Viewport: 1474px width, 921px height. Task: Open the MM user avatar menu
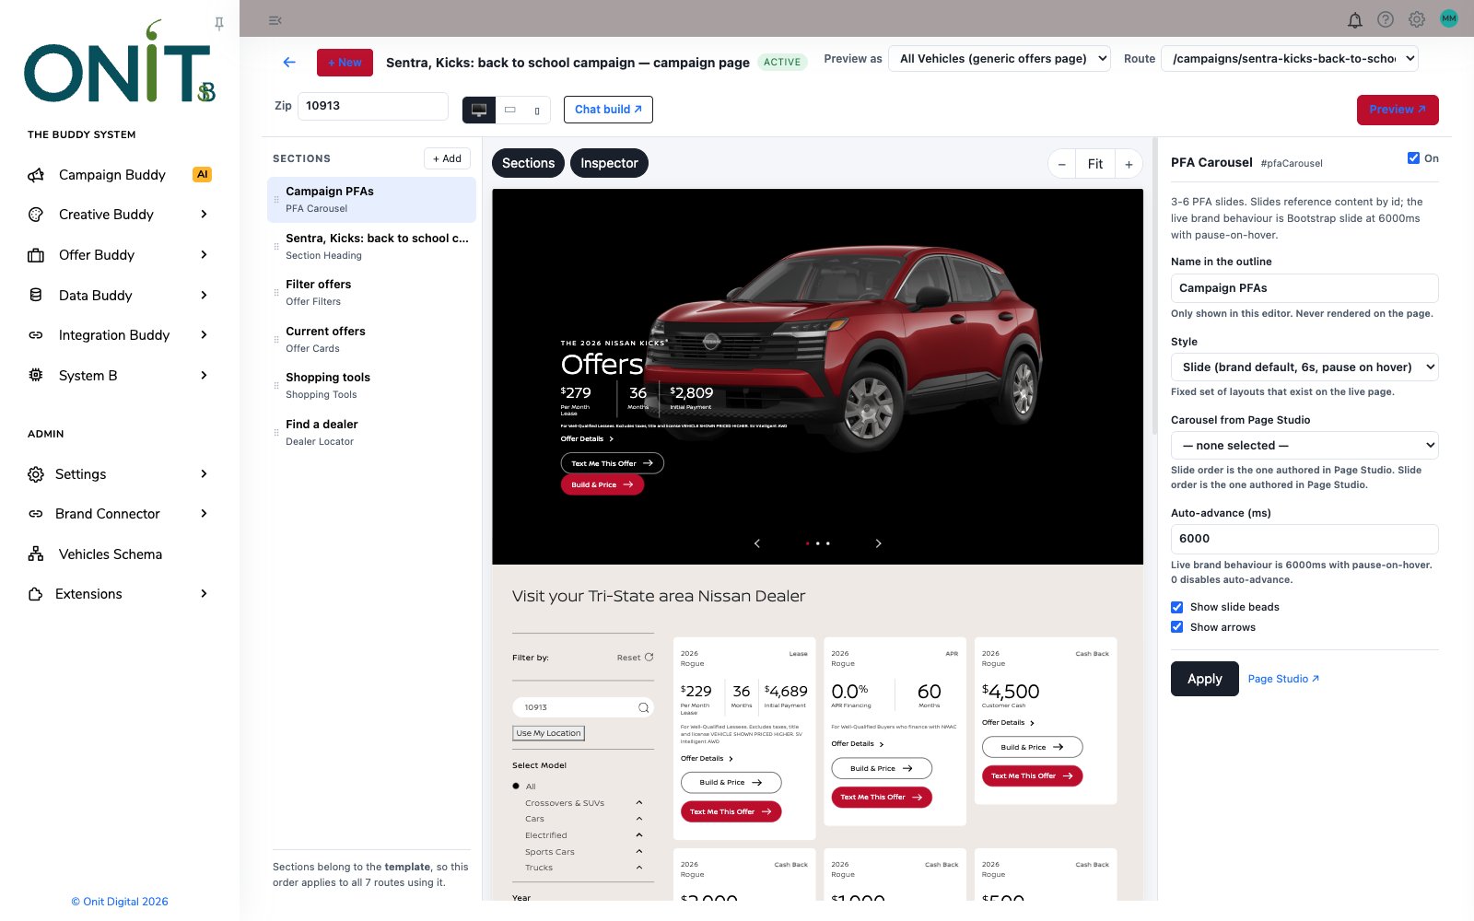click(x=1449, y=18)
